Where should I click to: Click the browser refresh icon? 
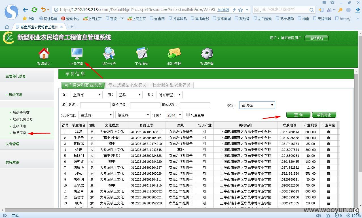coord(34,10)
